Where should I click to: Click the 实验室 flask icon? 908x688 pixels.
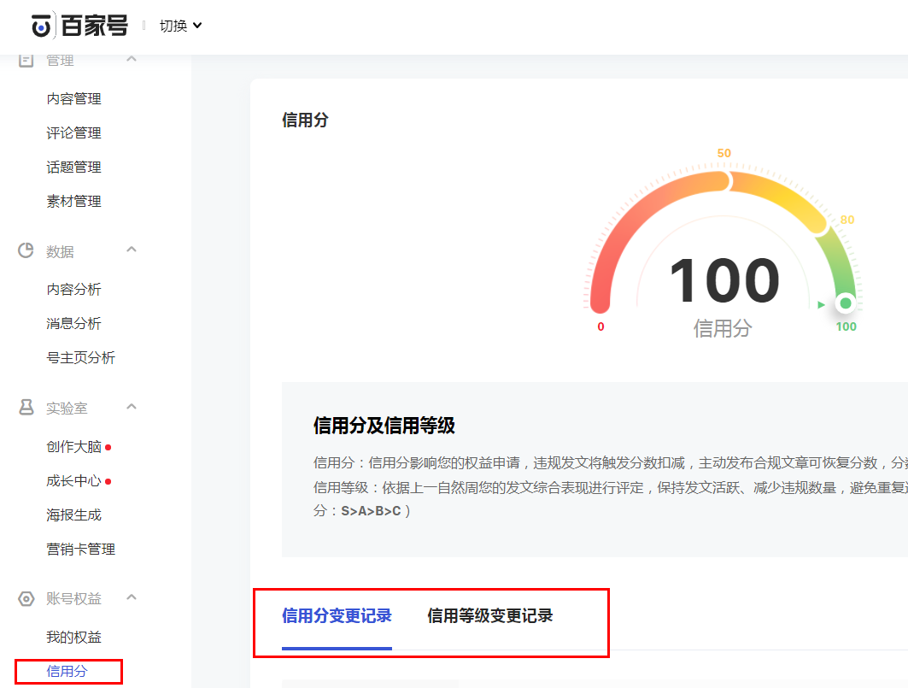(26, 408)
